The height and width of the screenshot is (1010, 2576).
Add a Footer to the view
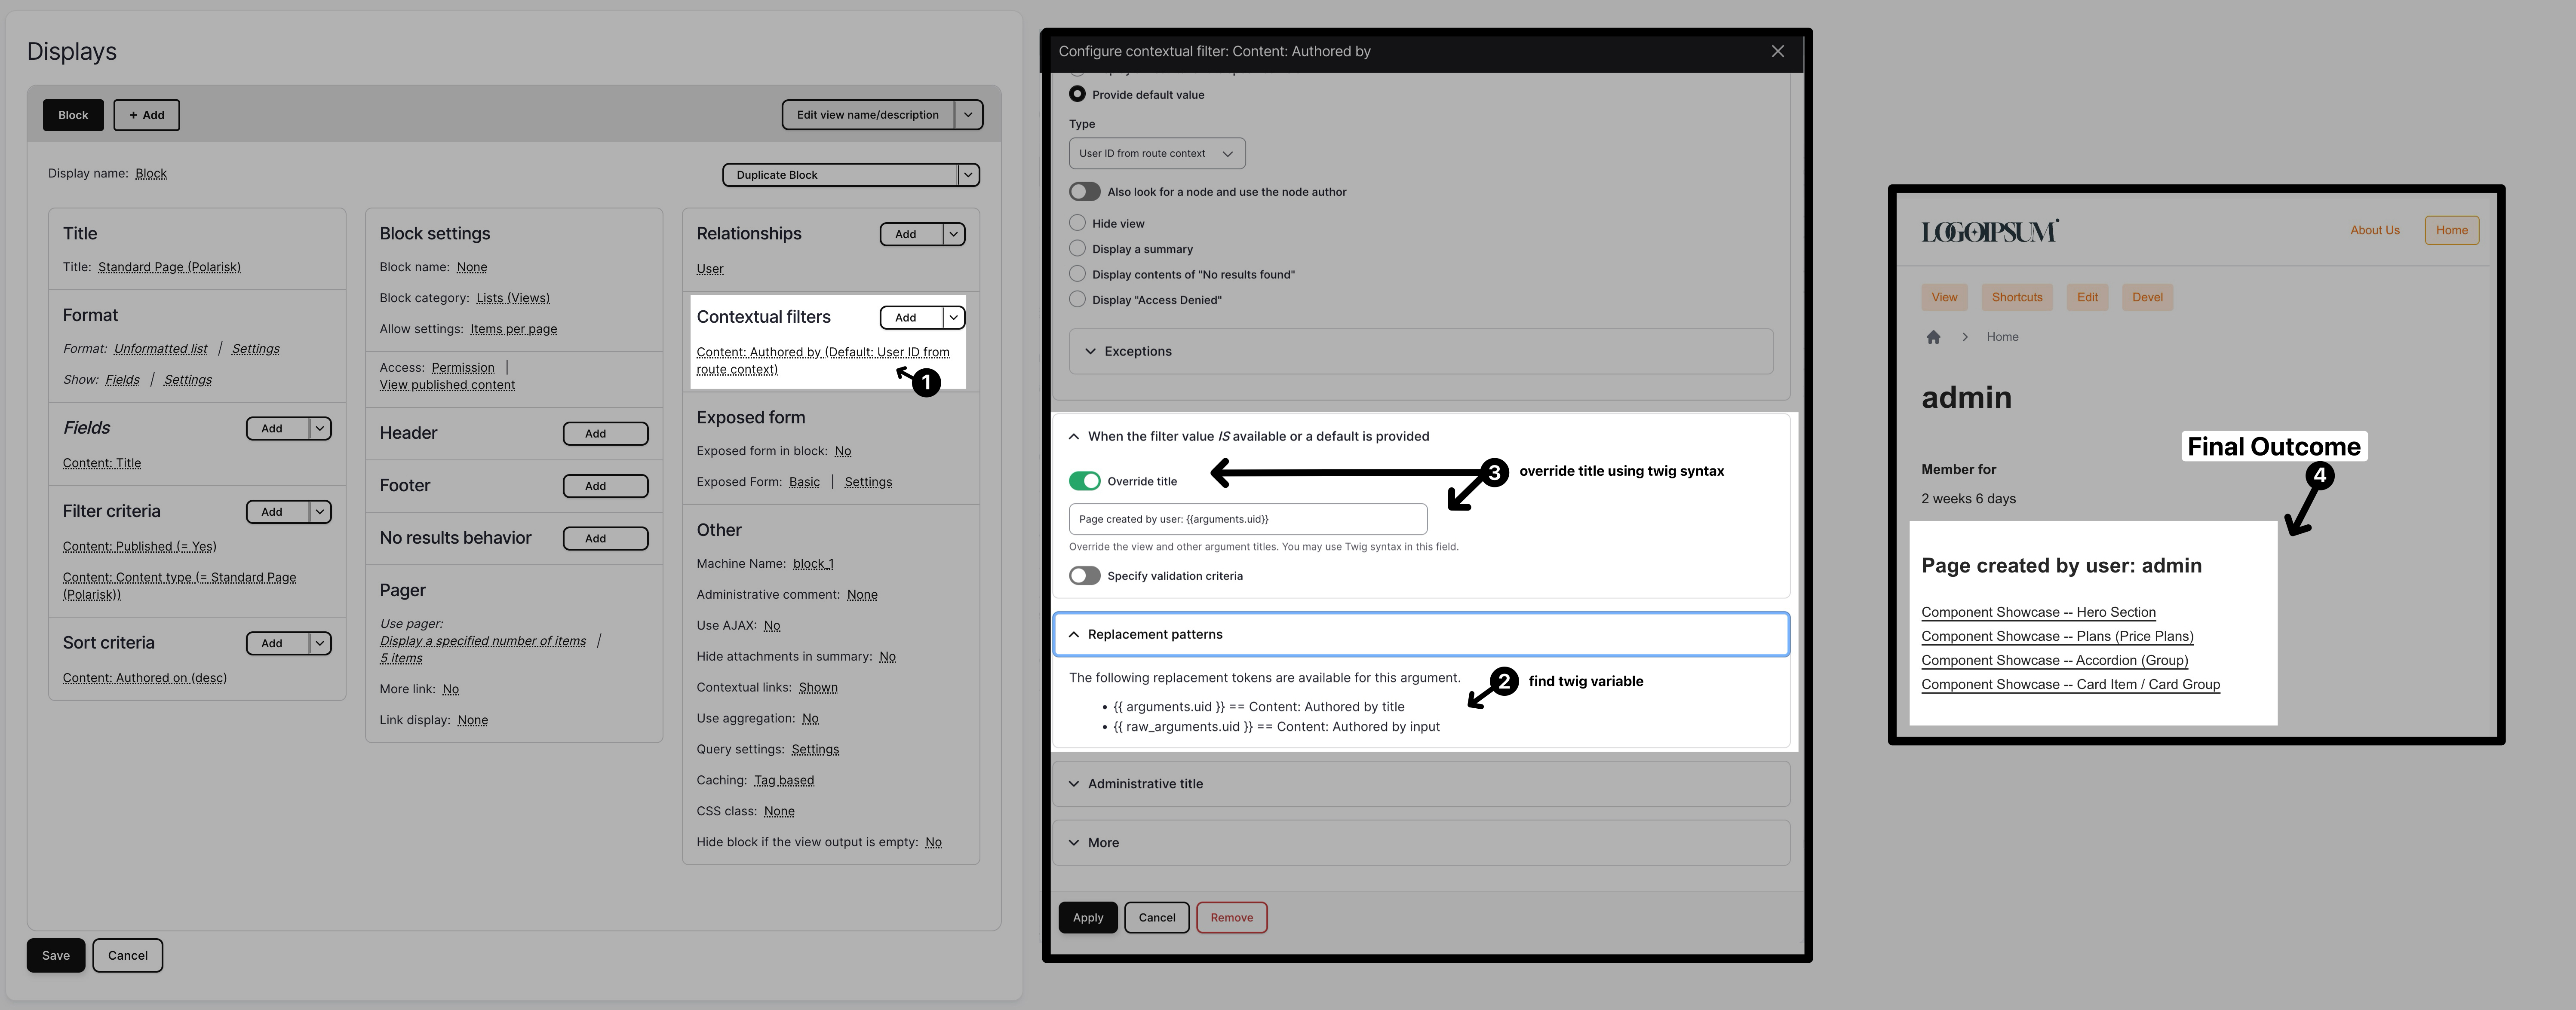point(605,486)
